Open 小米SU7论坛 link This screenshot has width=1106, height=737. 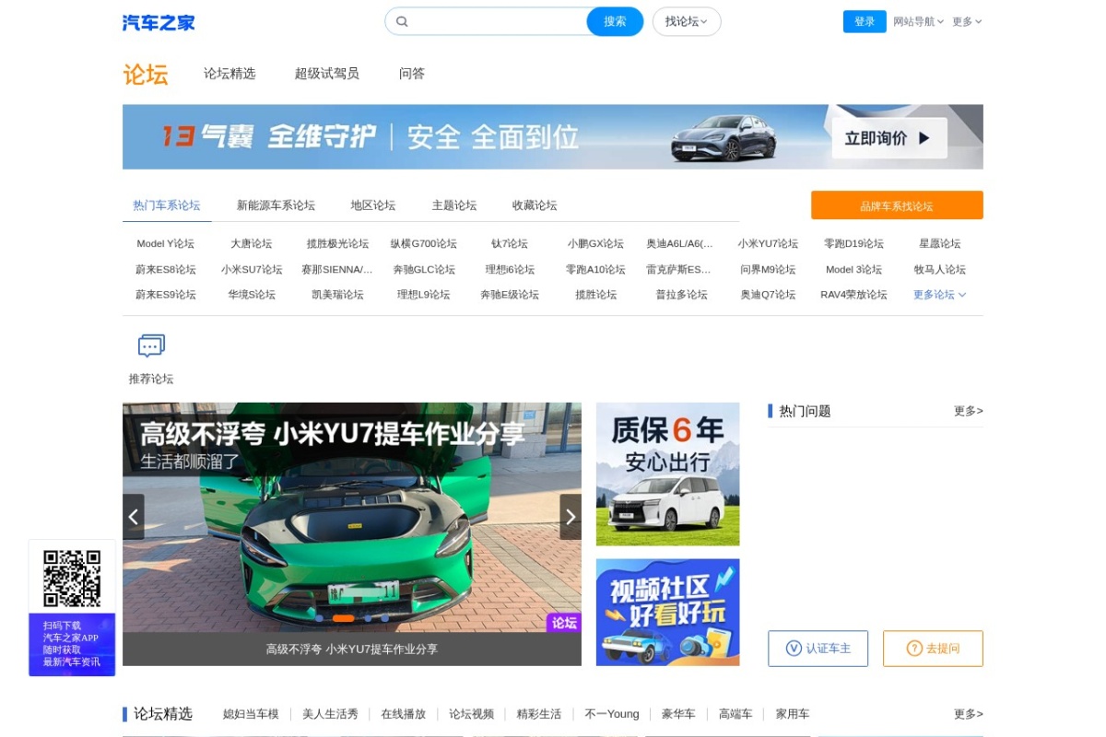(252, 270)
